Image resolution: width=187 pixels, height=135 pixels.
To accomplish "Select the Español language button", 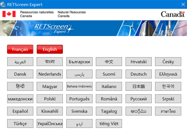I will pos(20,111).
